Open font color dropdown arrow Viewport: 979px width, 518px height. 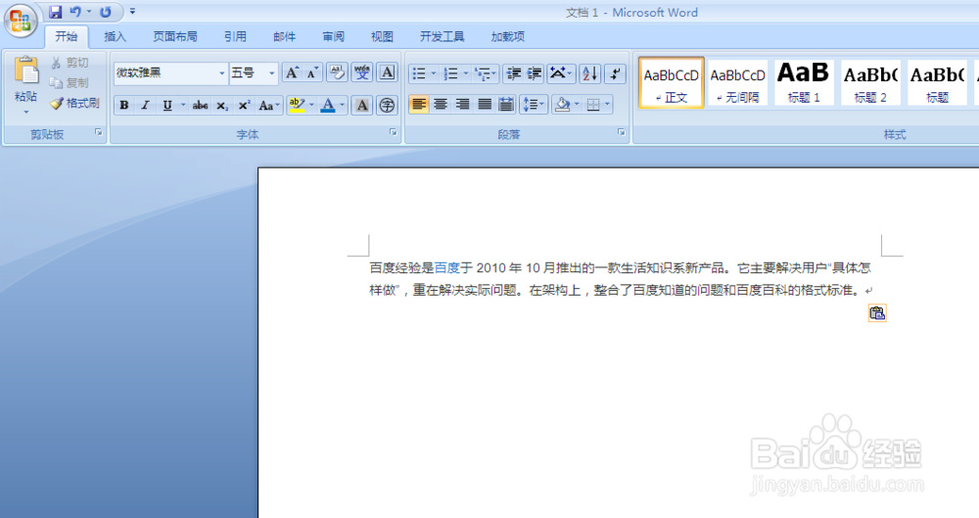pyautogui.click(x=342, y=105)
